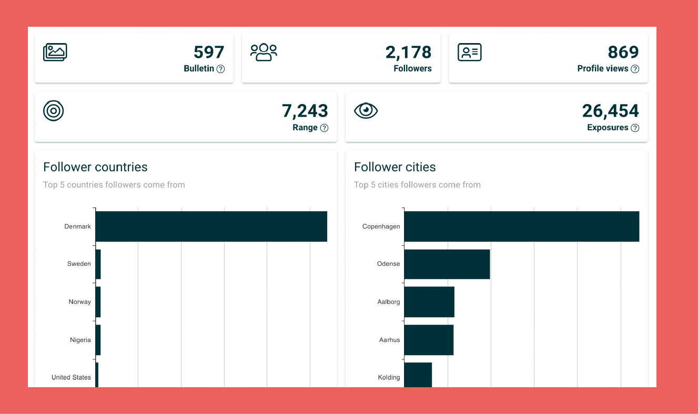Click the Kolding bar in cities chart

(x=418, y=375)
